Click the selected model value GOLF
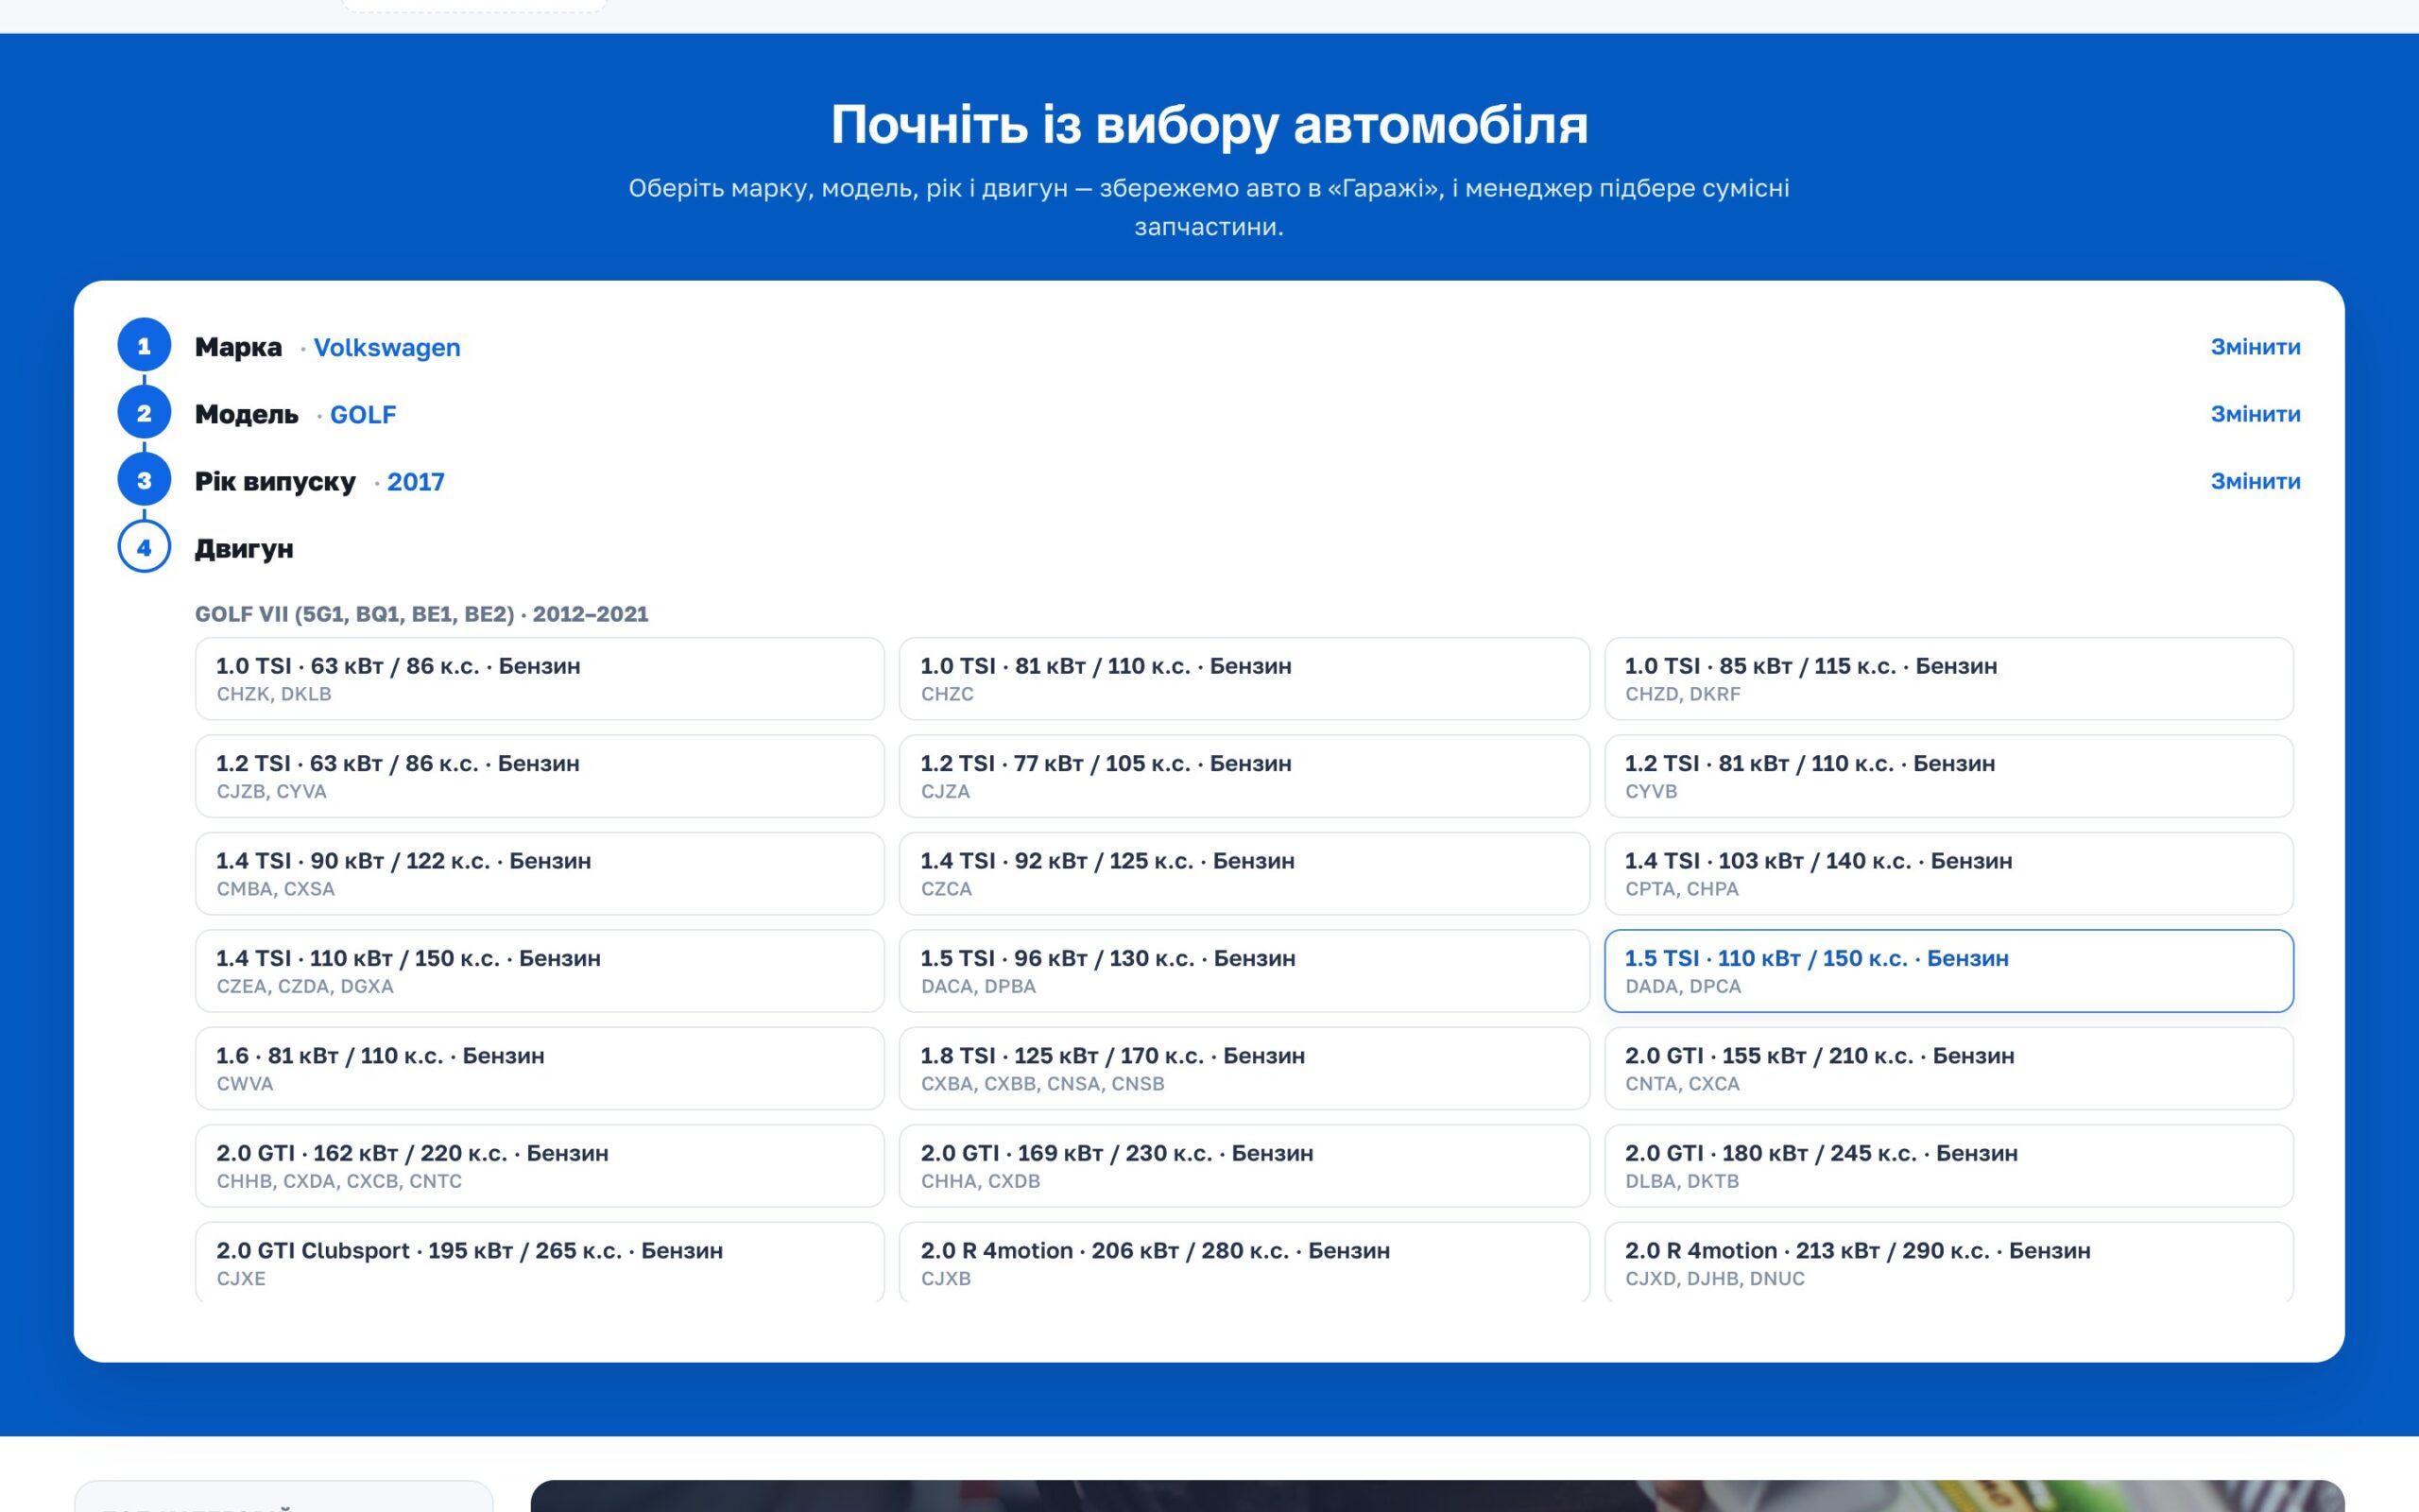Image resolution: width=2419 pixels, height=1512 pixels. [x=363, y=415]
